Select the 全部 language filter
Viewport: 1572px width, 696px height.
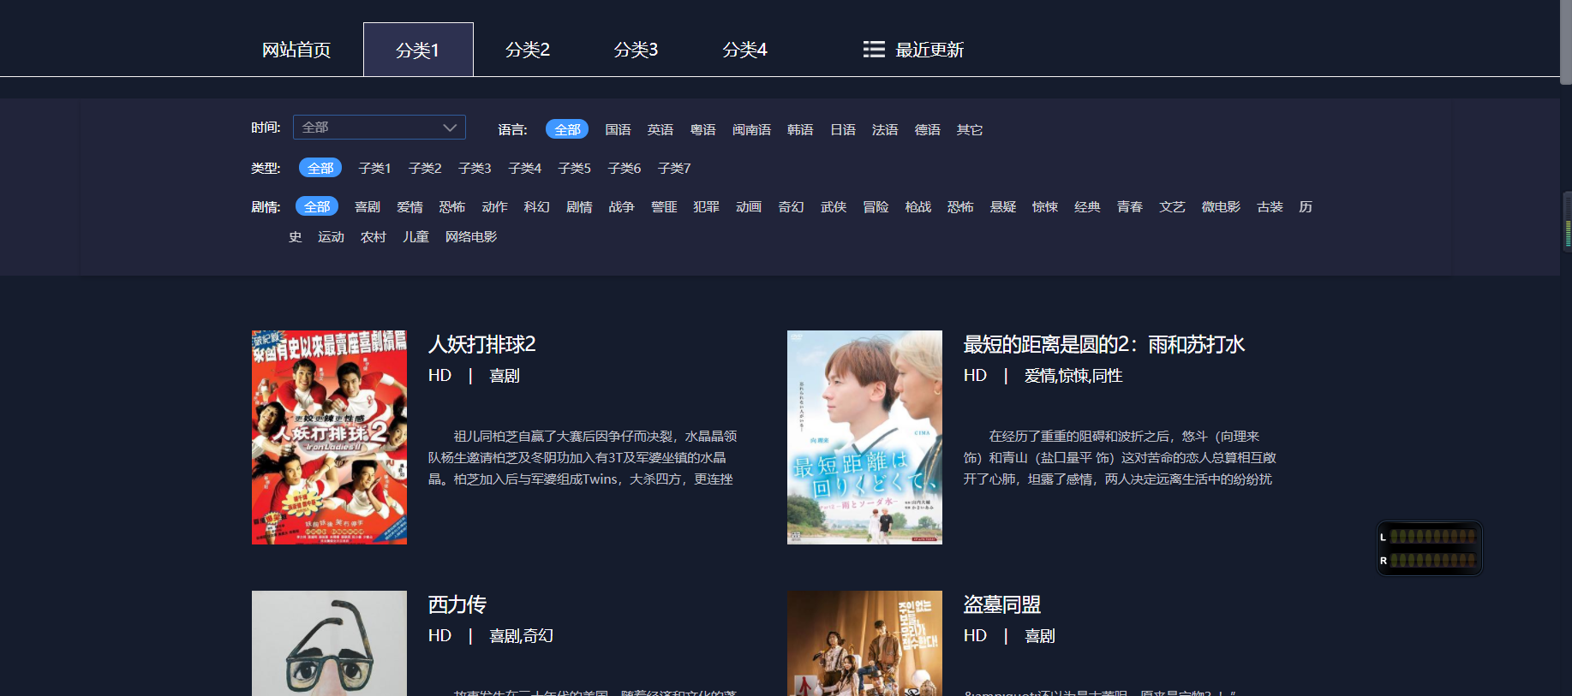(x=567, y=129)
